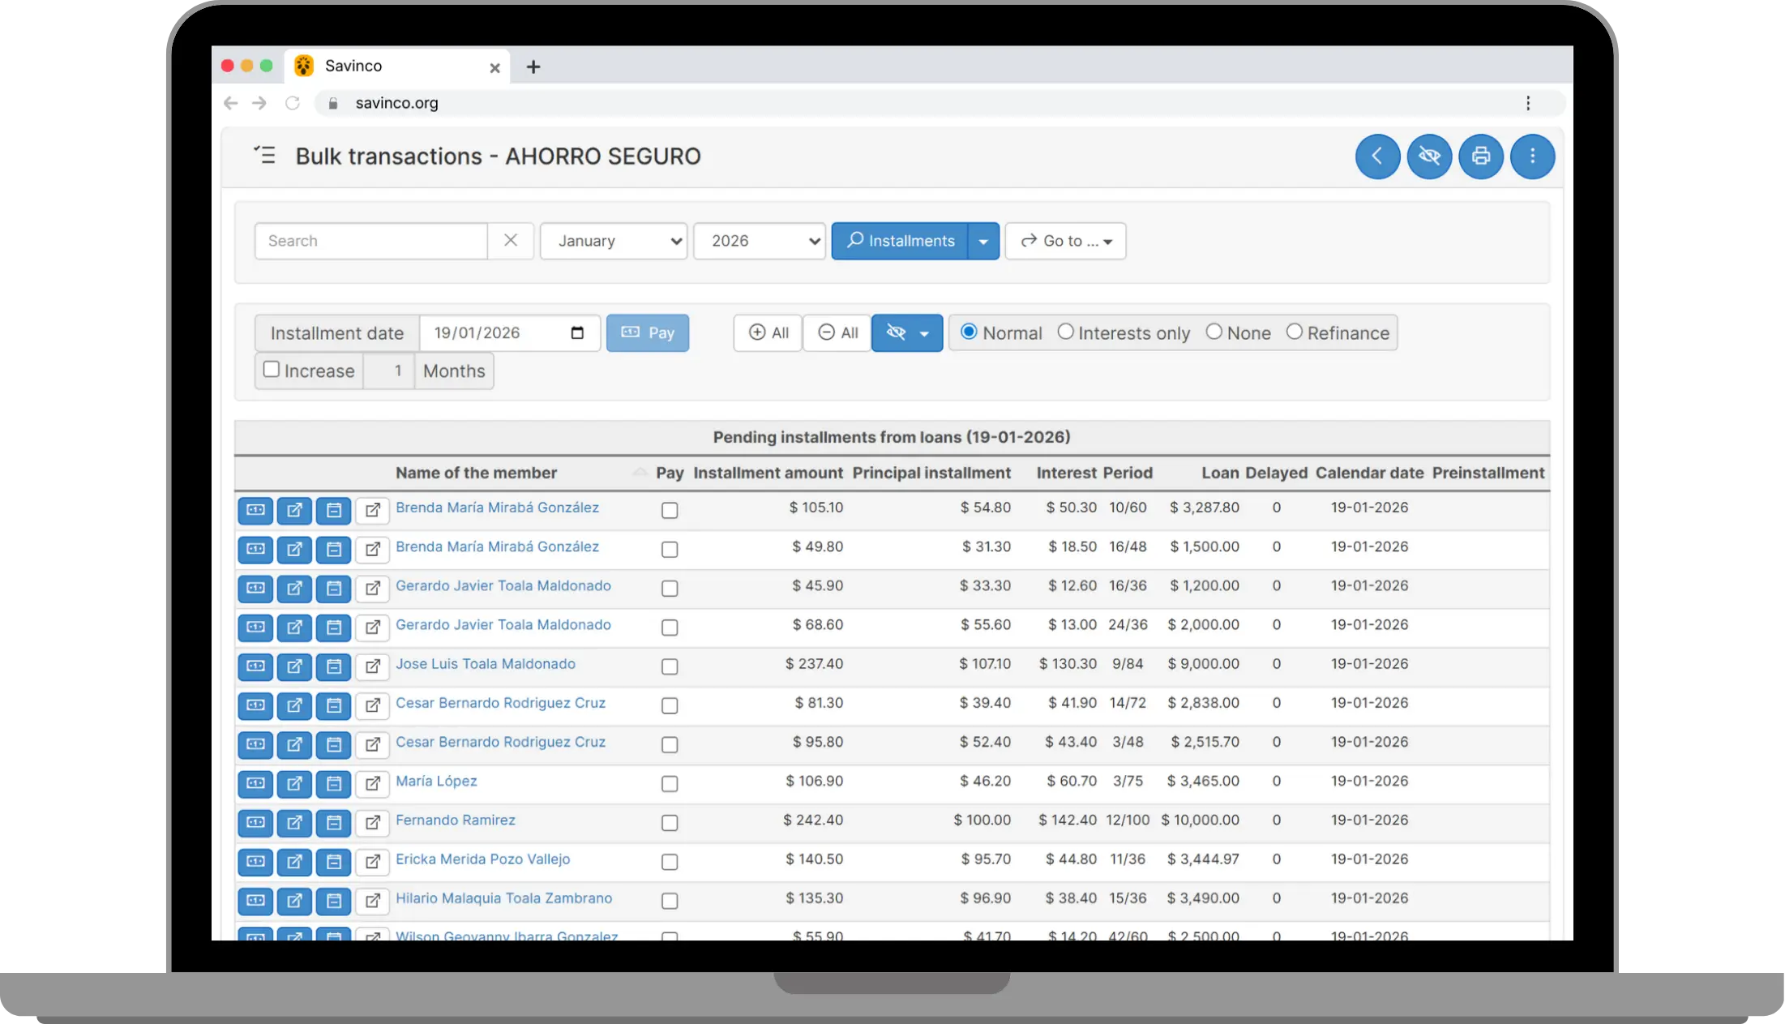Click the crossed-eye hide button in header
The image size is (1785, 1024).
pyautogui.click(x=1428, y=156)
